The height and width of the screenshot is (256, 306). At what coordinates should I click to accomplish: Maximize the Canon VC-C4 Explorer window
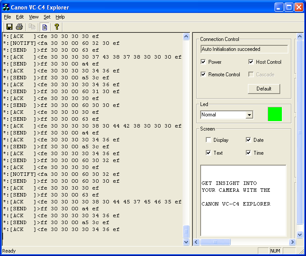289,7
